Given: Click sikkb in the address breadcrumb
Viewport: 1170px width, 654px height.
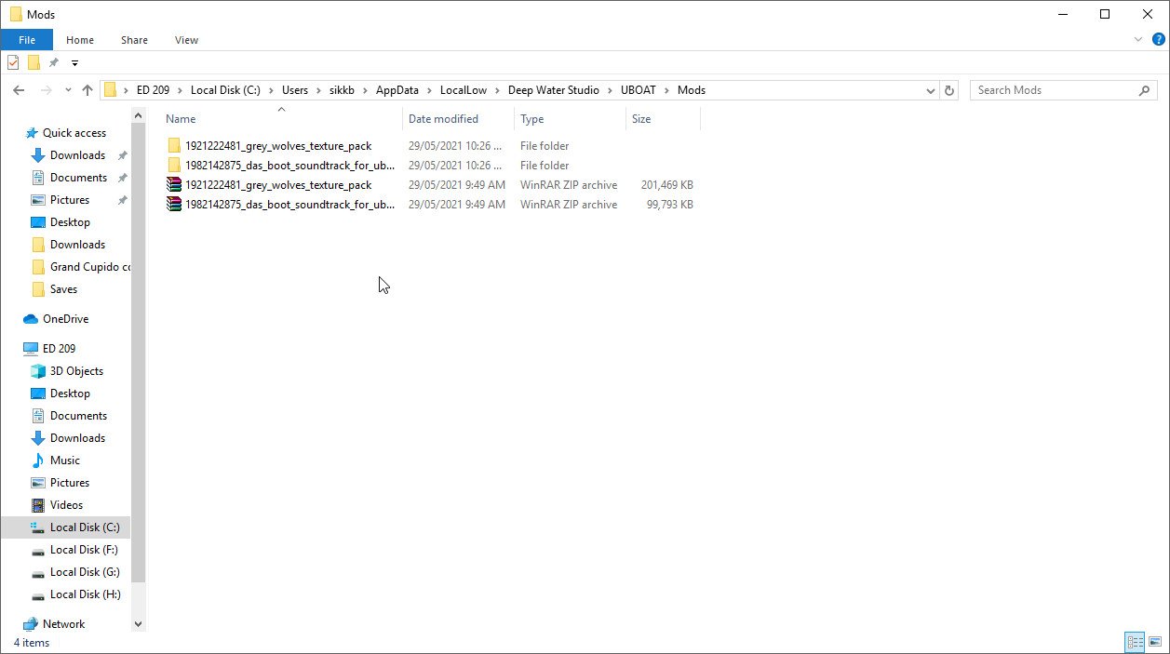Looking at the screenshot, I should click(343, 90).
